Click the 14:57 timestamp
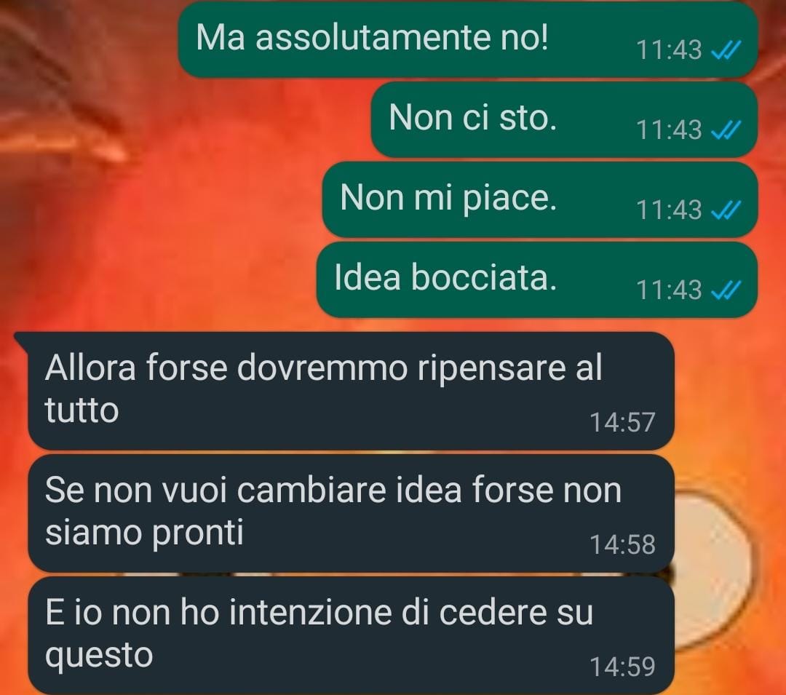 click(x=622, y=422)
